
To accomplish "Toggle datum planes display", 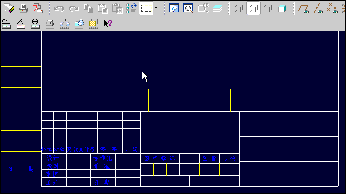I will tap(304, 9).
